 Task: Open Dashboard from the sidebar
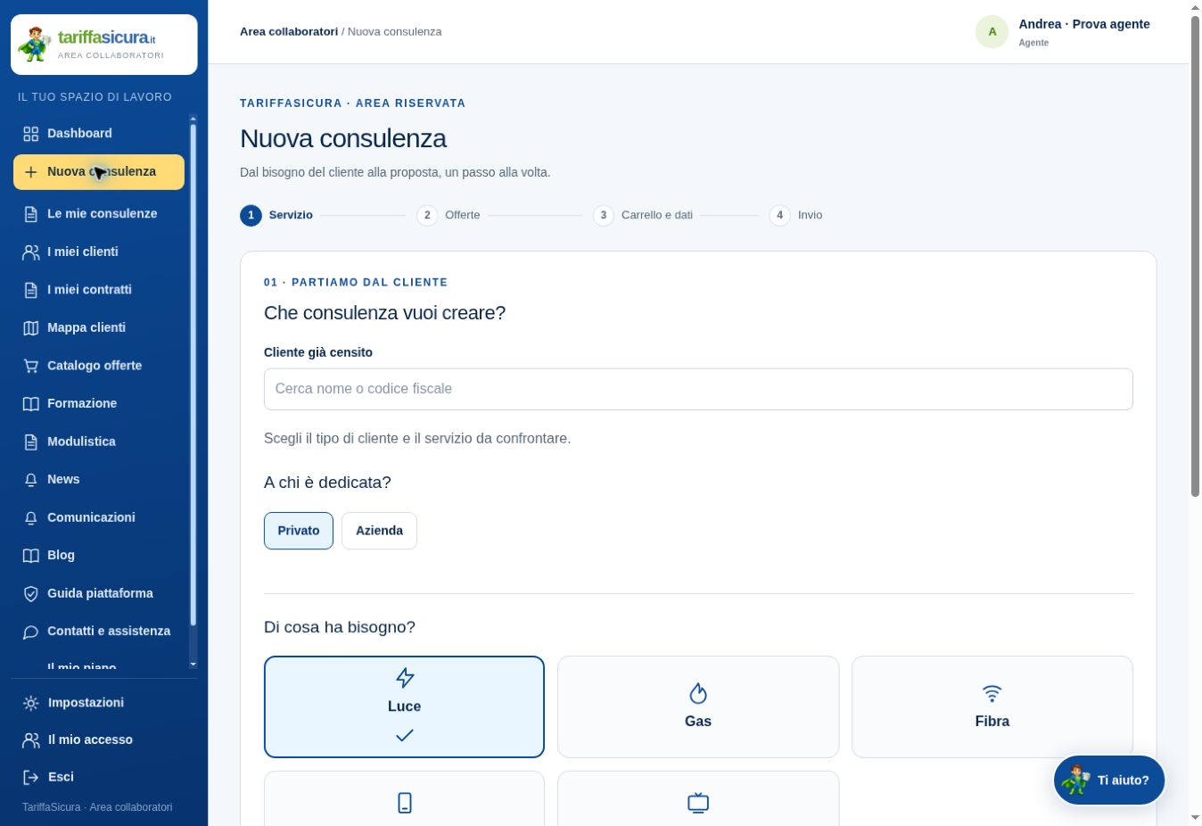[99, 134]
